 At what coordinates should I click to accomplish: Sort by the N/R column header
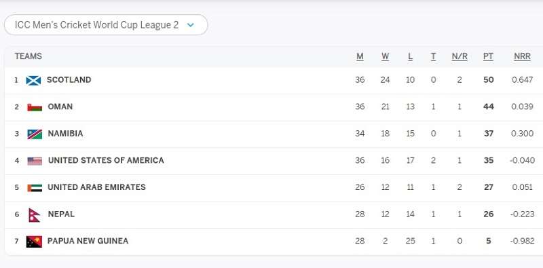[x=460, y=56]
